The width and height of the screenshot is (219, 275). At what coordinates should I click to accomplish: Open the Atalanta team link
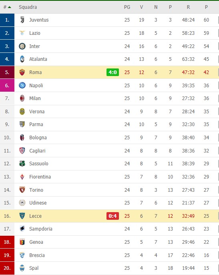38,59
